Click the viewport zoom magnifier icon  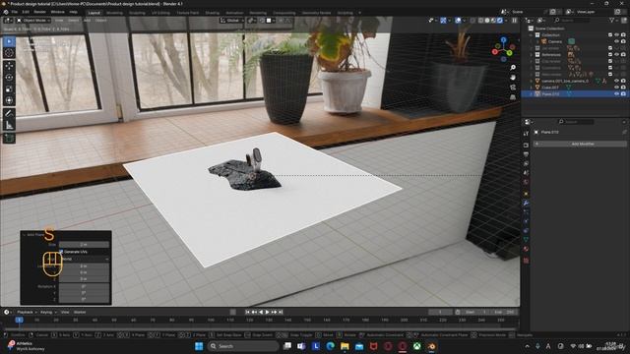tap(513, 68)
